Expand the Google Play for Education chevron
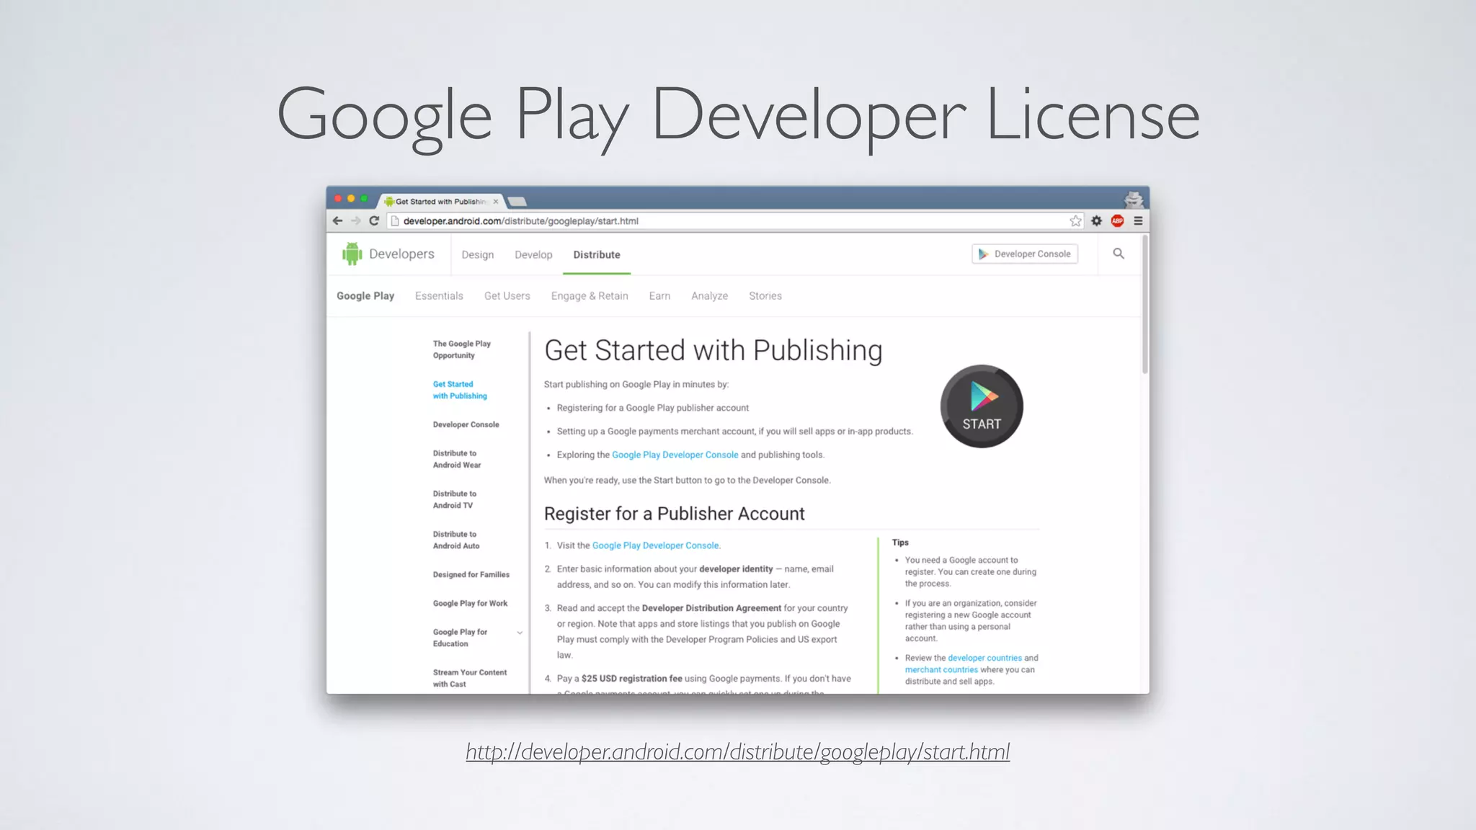 pyautogui.click(x=520, y=633)
